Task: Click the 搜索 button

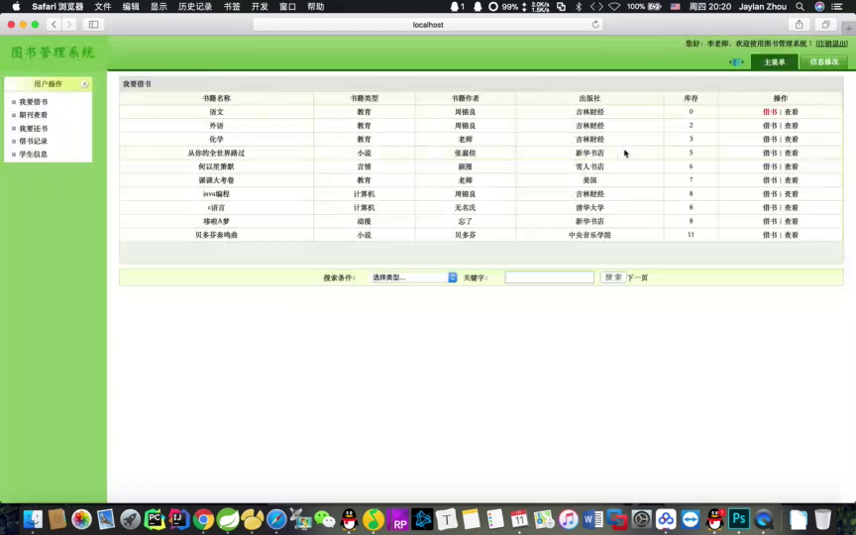Action: (x=613, y=277)
